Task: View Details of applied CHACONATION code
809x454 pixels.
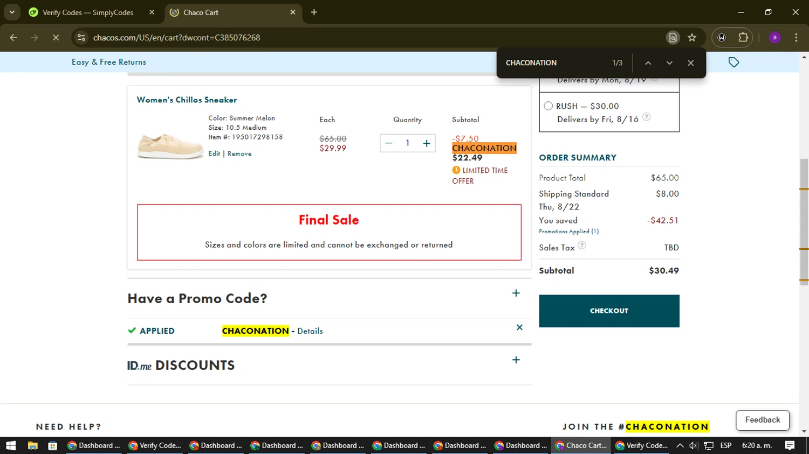Action: (x=310, y=331)
